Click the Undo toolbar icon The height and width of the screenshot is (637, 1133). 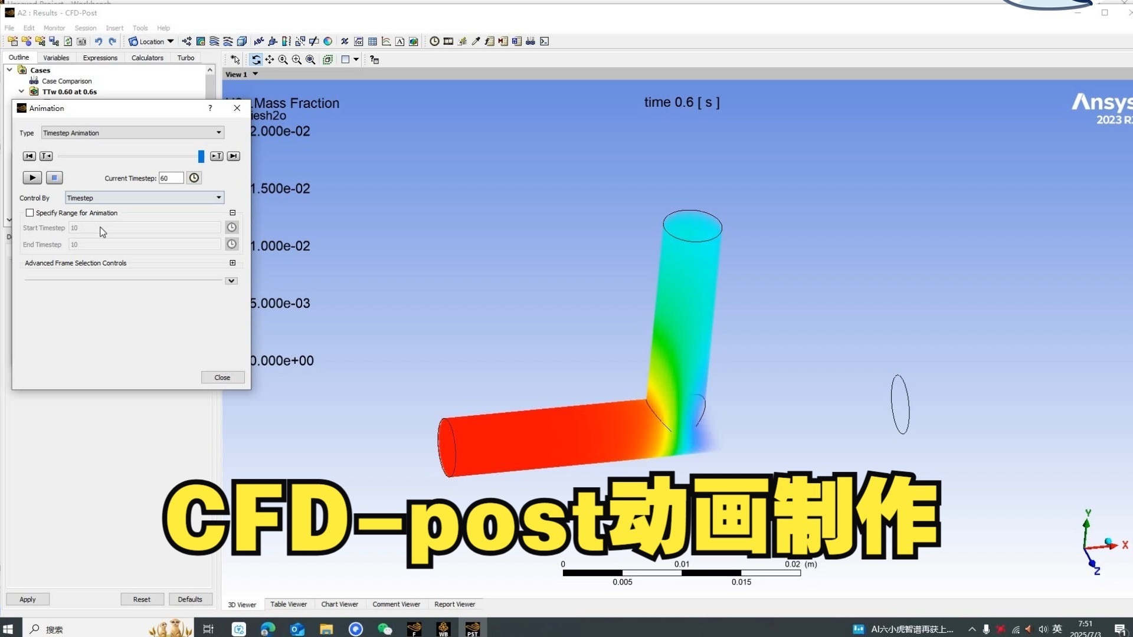[99, 41]
